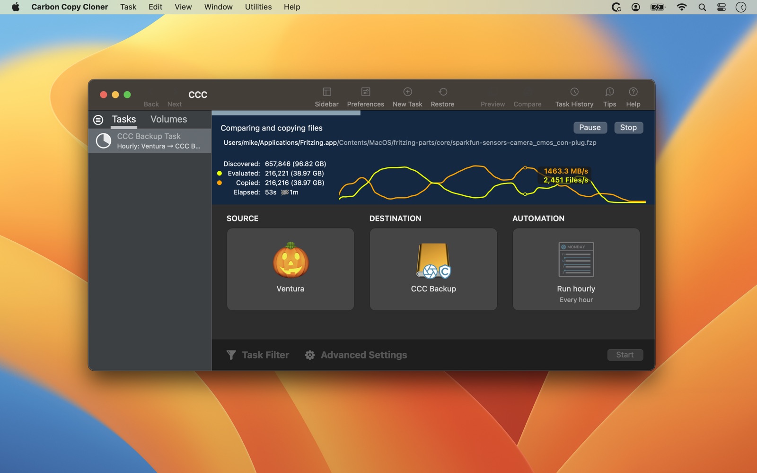Click the clock icon in the menu bar

(x=741, y=7)
